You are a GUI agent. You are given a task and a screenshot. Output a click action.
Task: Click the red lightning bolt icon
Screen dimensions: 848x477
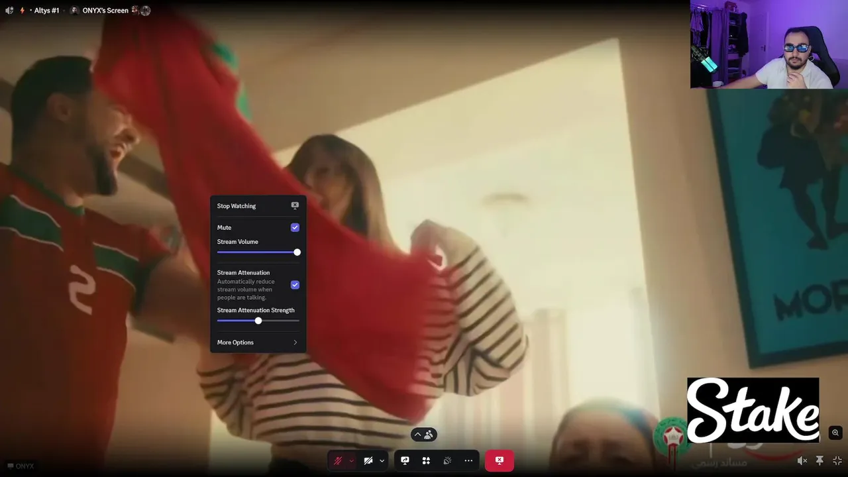[22, 11]
